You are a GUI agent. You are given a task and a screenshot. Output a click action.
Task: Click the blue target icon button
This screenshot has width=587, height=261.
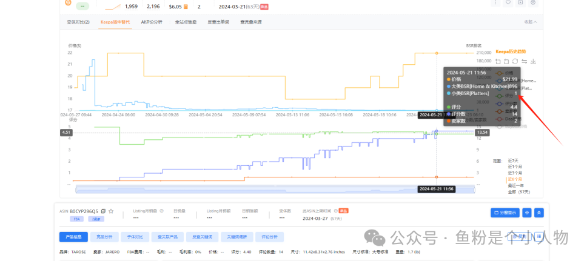pos(527,213)
